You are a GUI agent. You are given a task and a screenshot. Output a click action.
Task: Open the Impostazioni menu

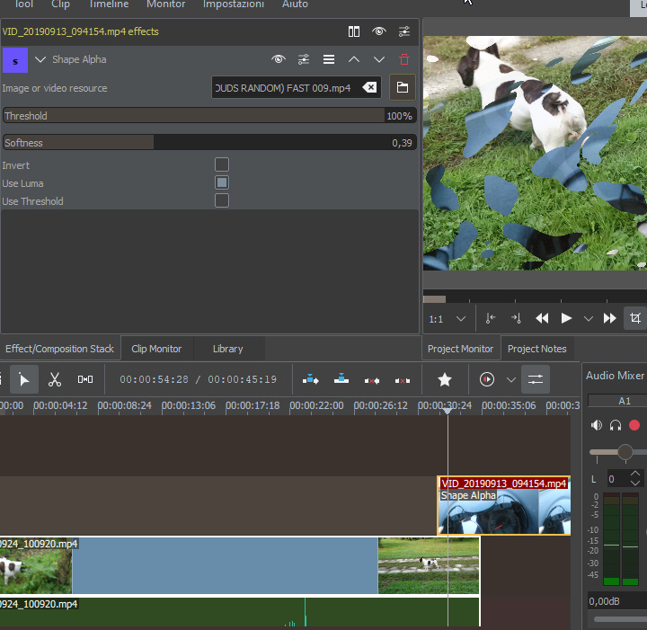(234, 4)
